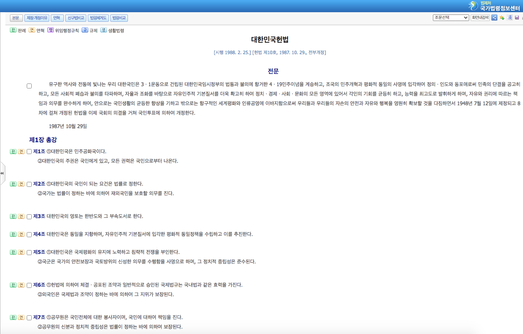Click the Hanja (漢) display icon
The height and width of the screenshot is (334, 523).
510,18
